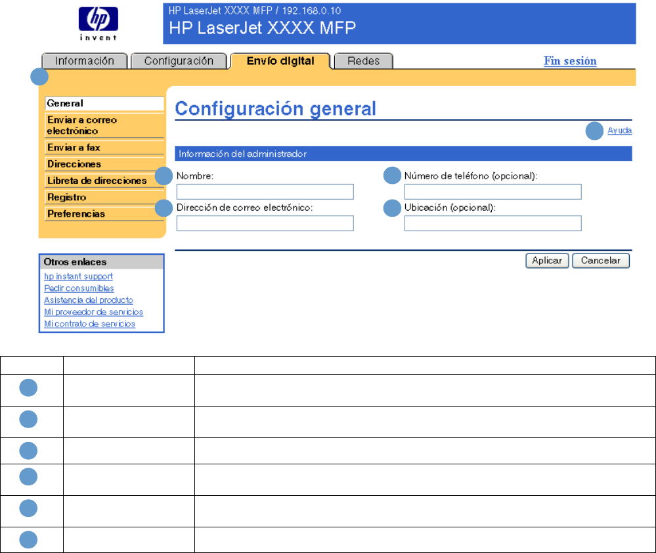The height and width of the screenshot is (553, 656).
Task: Open Asistencia del producto link
Action: click(x=89, y=300)
